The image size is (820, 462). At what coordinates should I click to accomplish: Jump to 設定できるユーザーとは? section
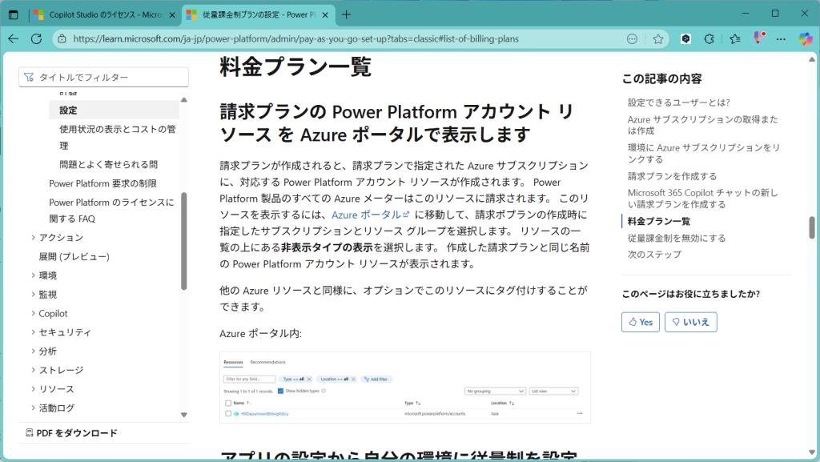click(x=679, y=102)
